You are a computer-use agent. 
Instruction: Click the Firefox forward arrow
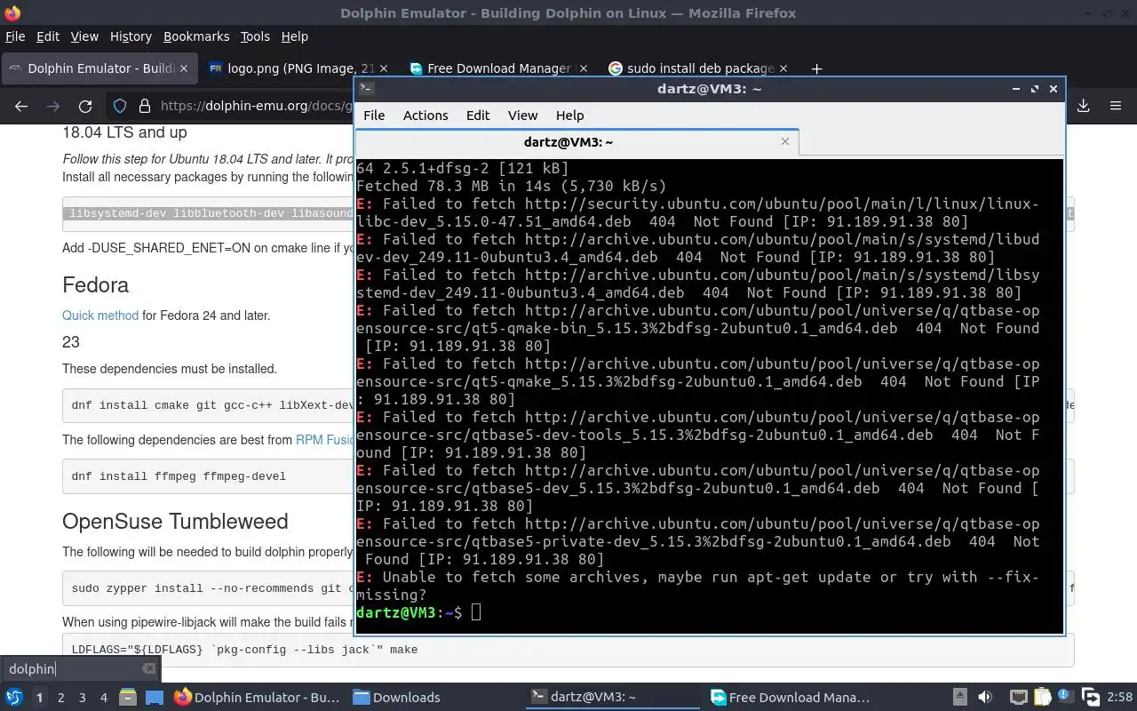coord(53,106)
